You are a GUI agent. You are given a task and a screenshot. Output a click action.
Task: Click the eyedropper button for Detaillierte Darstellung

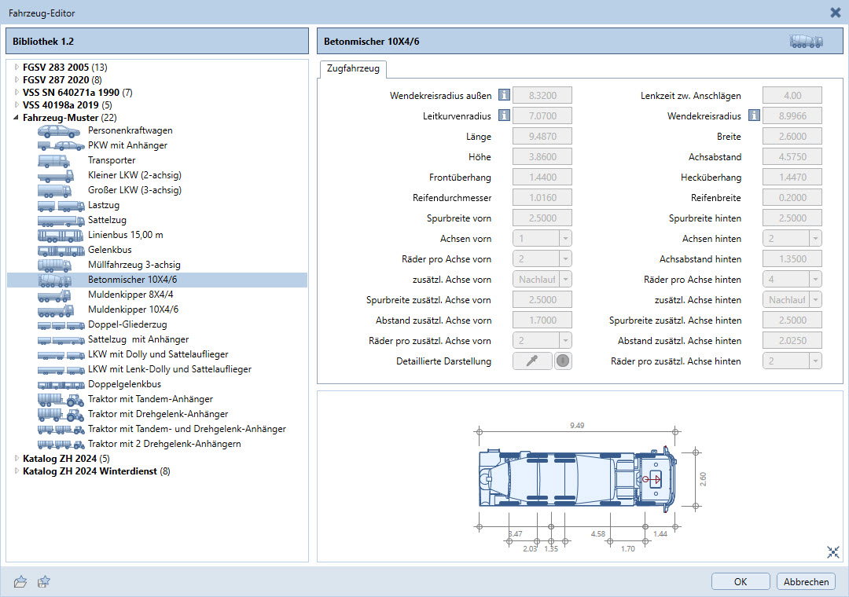(x=532, y=361)
